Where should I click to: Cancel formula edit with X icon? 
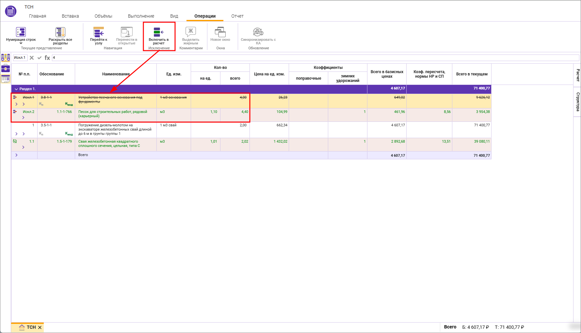coord(32,58)
